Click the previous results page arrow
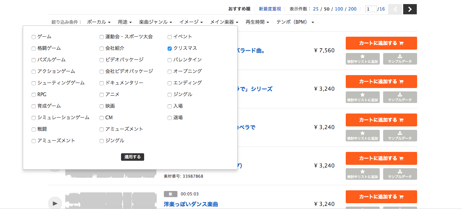The height and width of the screenshot is (209, 462). 395,9
